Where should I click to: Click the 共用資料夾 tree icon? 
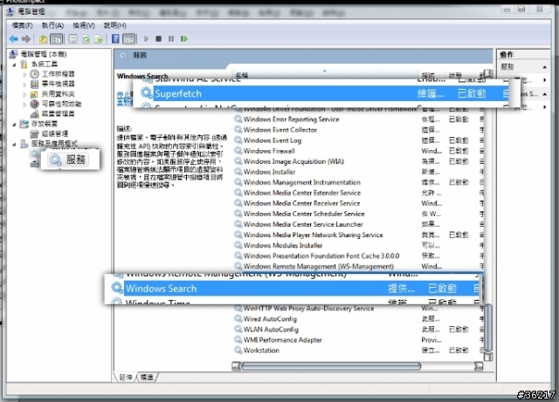(34, 94)
